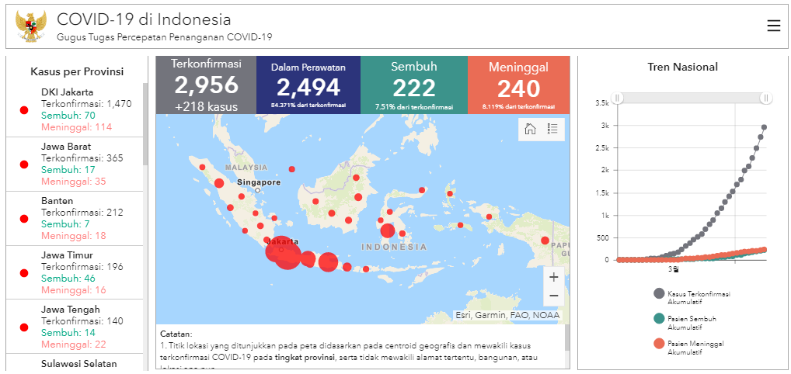Click the Catatan notes scrollbar
Screen dimensions: 791x374
coord(567,338)
